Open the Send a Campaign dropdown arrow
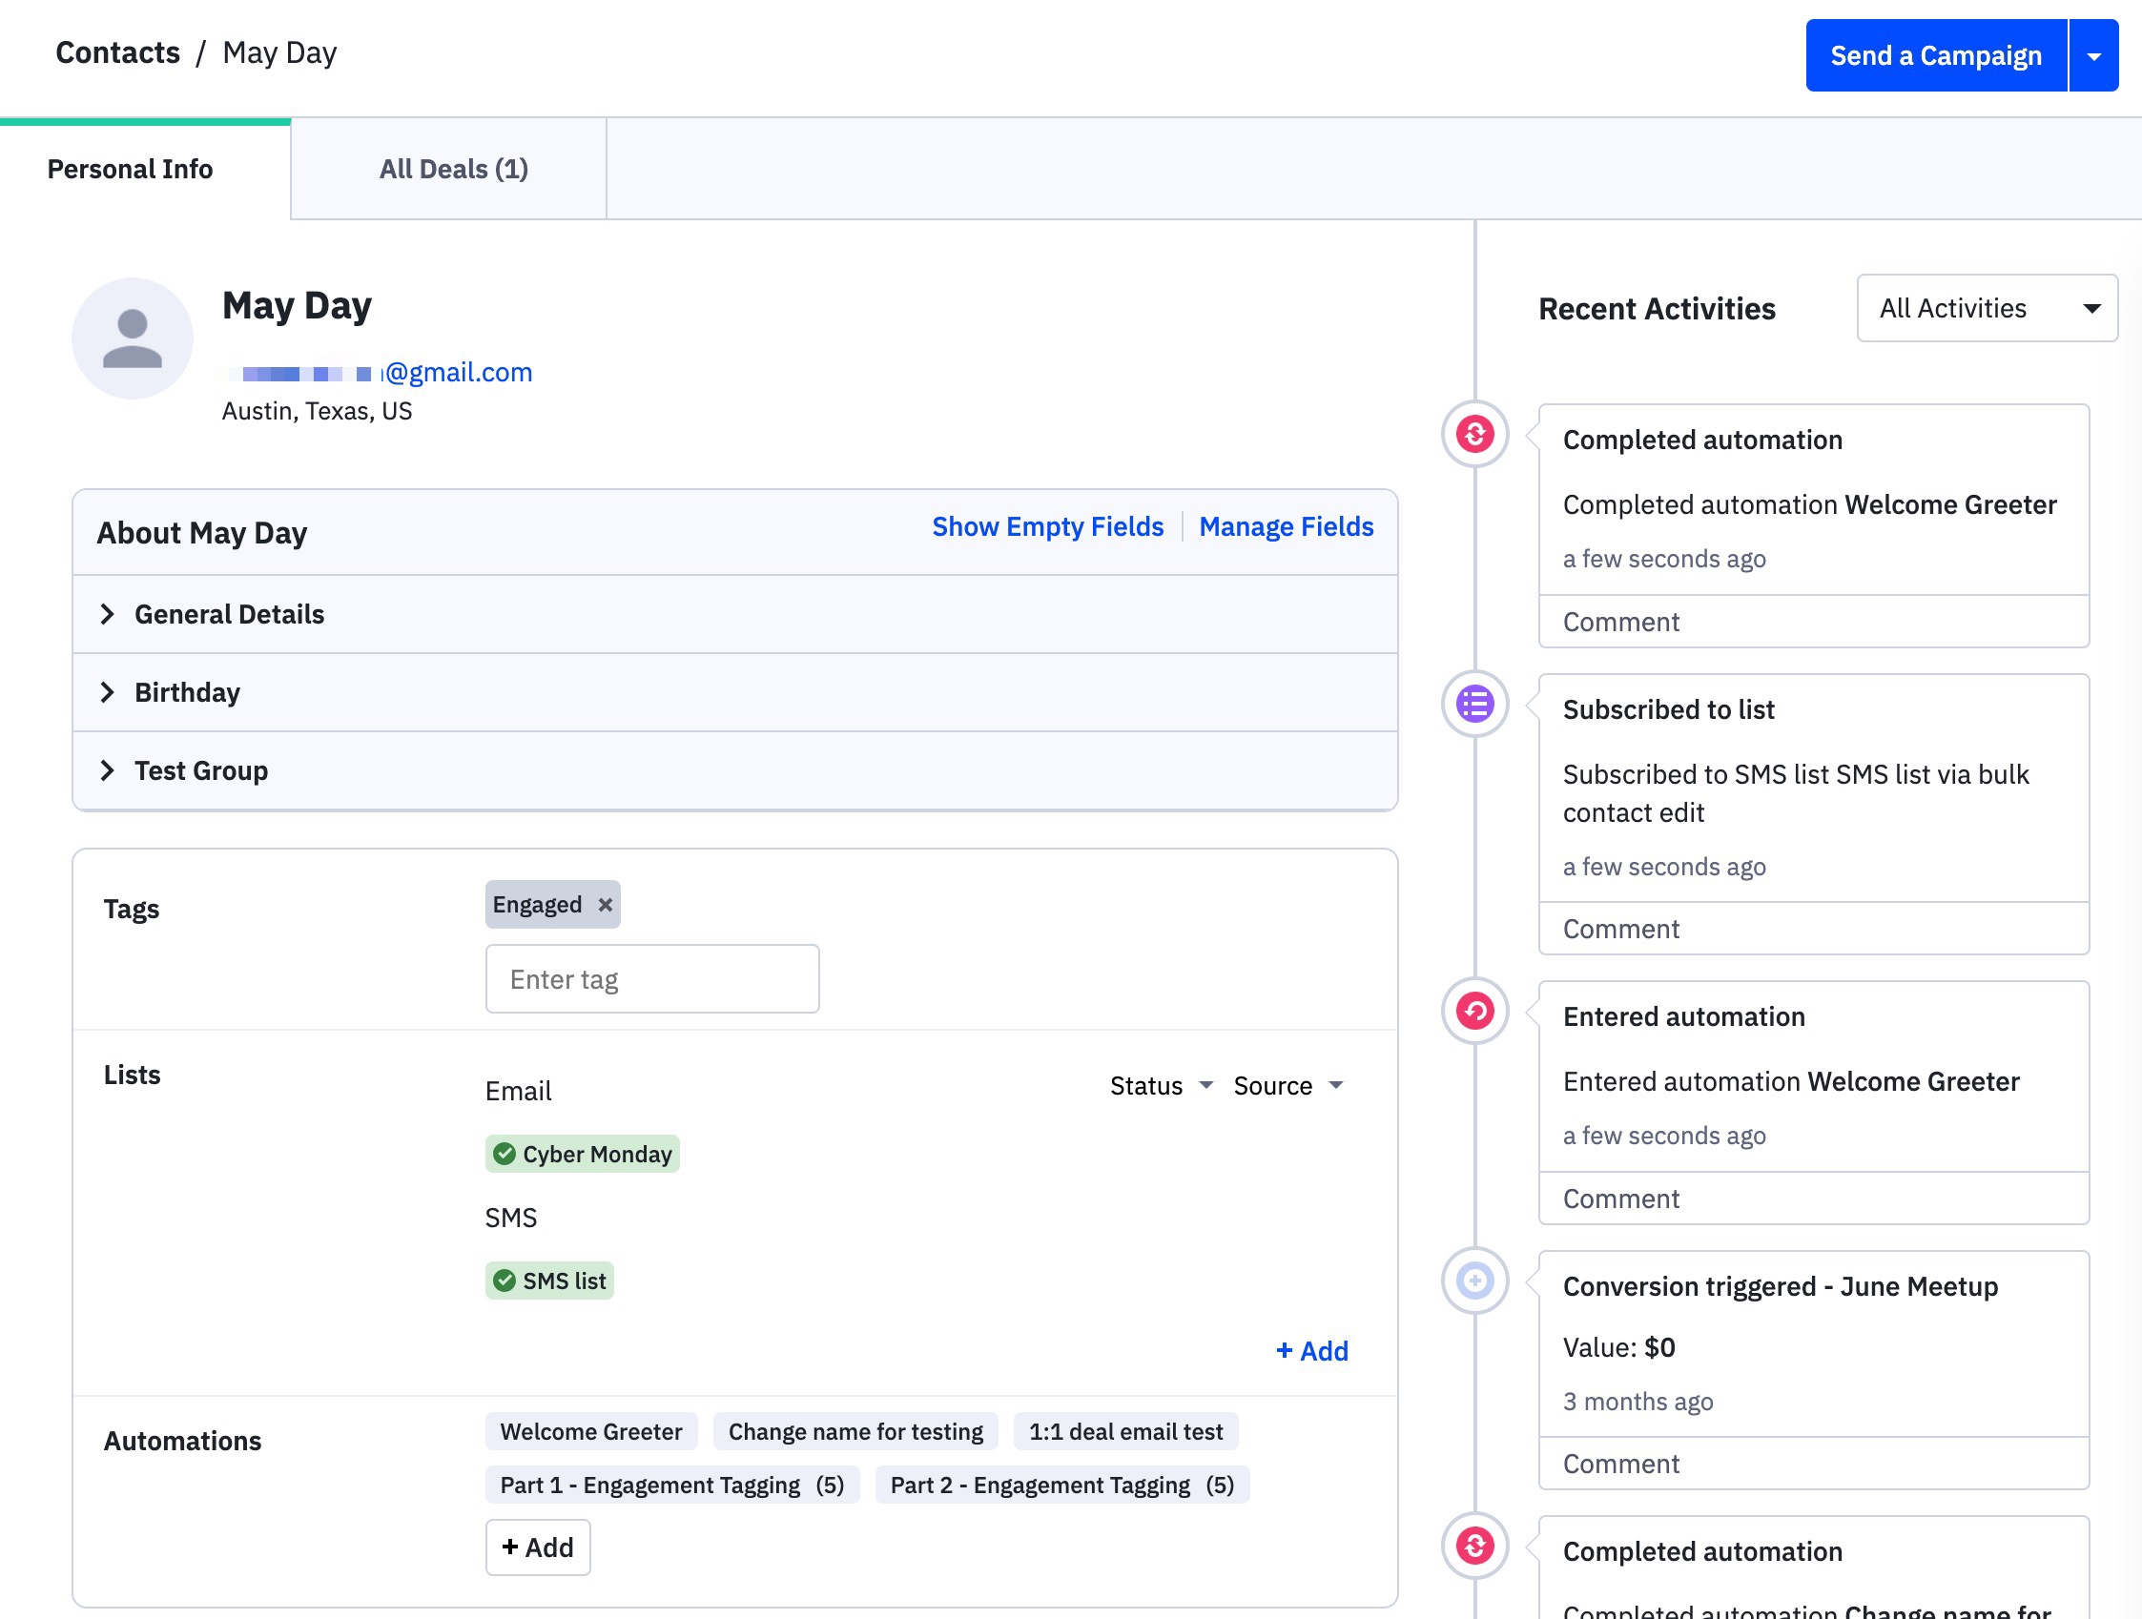Viewport: 2142px width, 1619px height. click(2092, 55)
